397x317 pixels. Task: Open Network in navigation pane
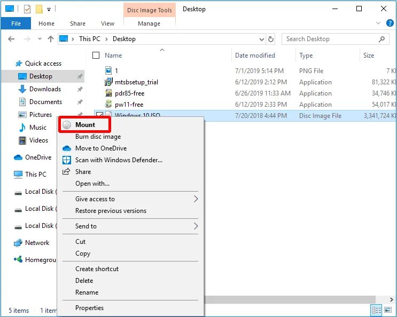click(x=37, y=243)
